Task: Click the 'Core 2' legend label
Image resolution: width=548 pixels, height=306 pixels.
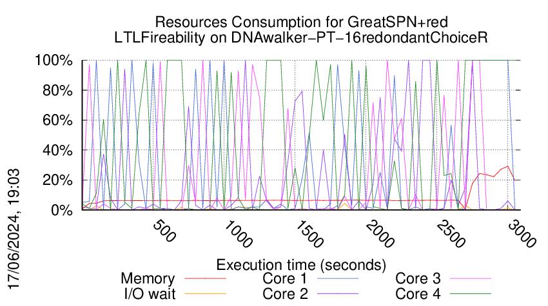Action: pyautogui.click(x=286, y=294)
